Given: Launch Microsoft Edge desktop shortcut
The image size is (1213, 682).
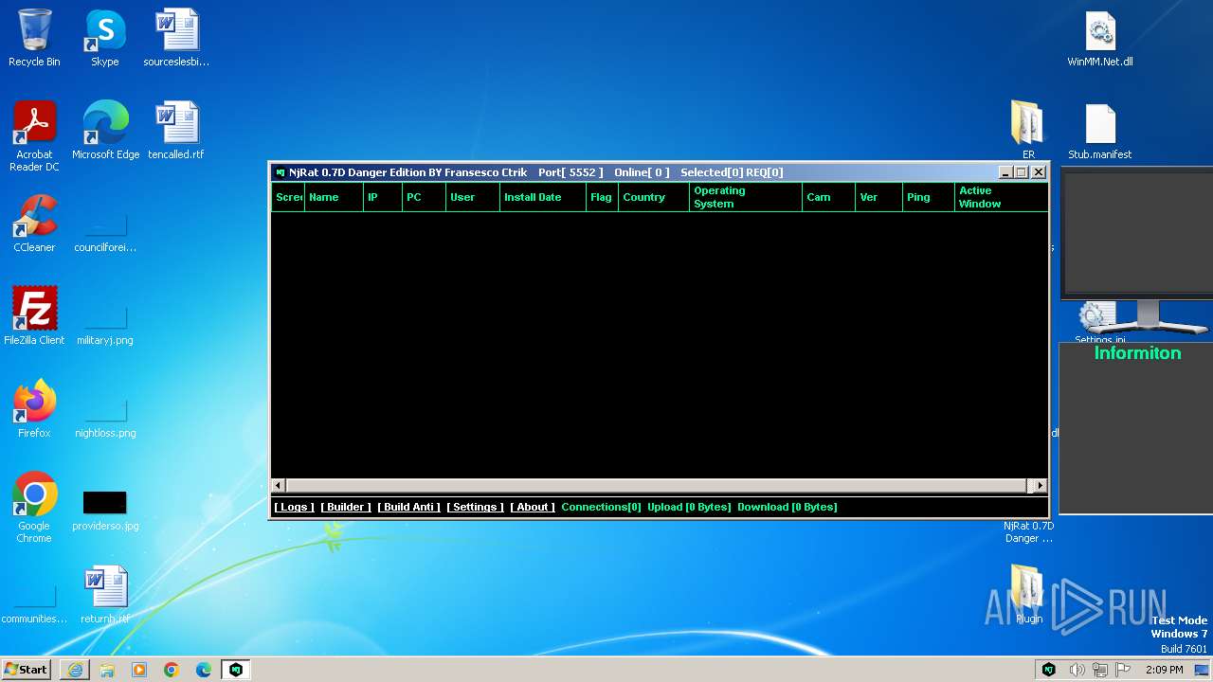Looking at the screenshot, I should click(105, 131).
